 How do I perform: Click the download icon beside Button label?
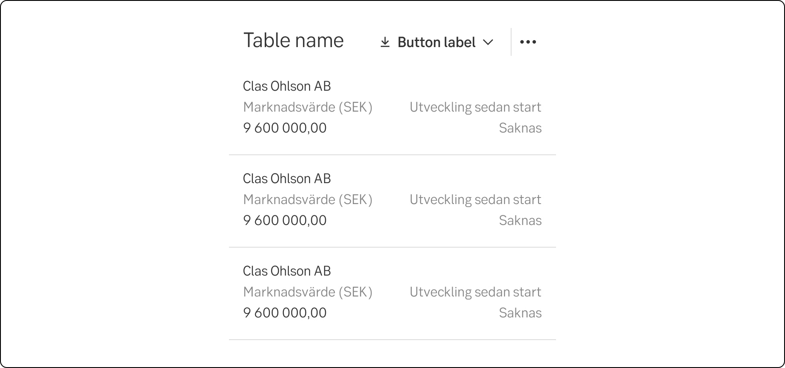(x=386, y=41)
